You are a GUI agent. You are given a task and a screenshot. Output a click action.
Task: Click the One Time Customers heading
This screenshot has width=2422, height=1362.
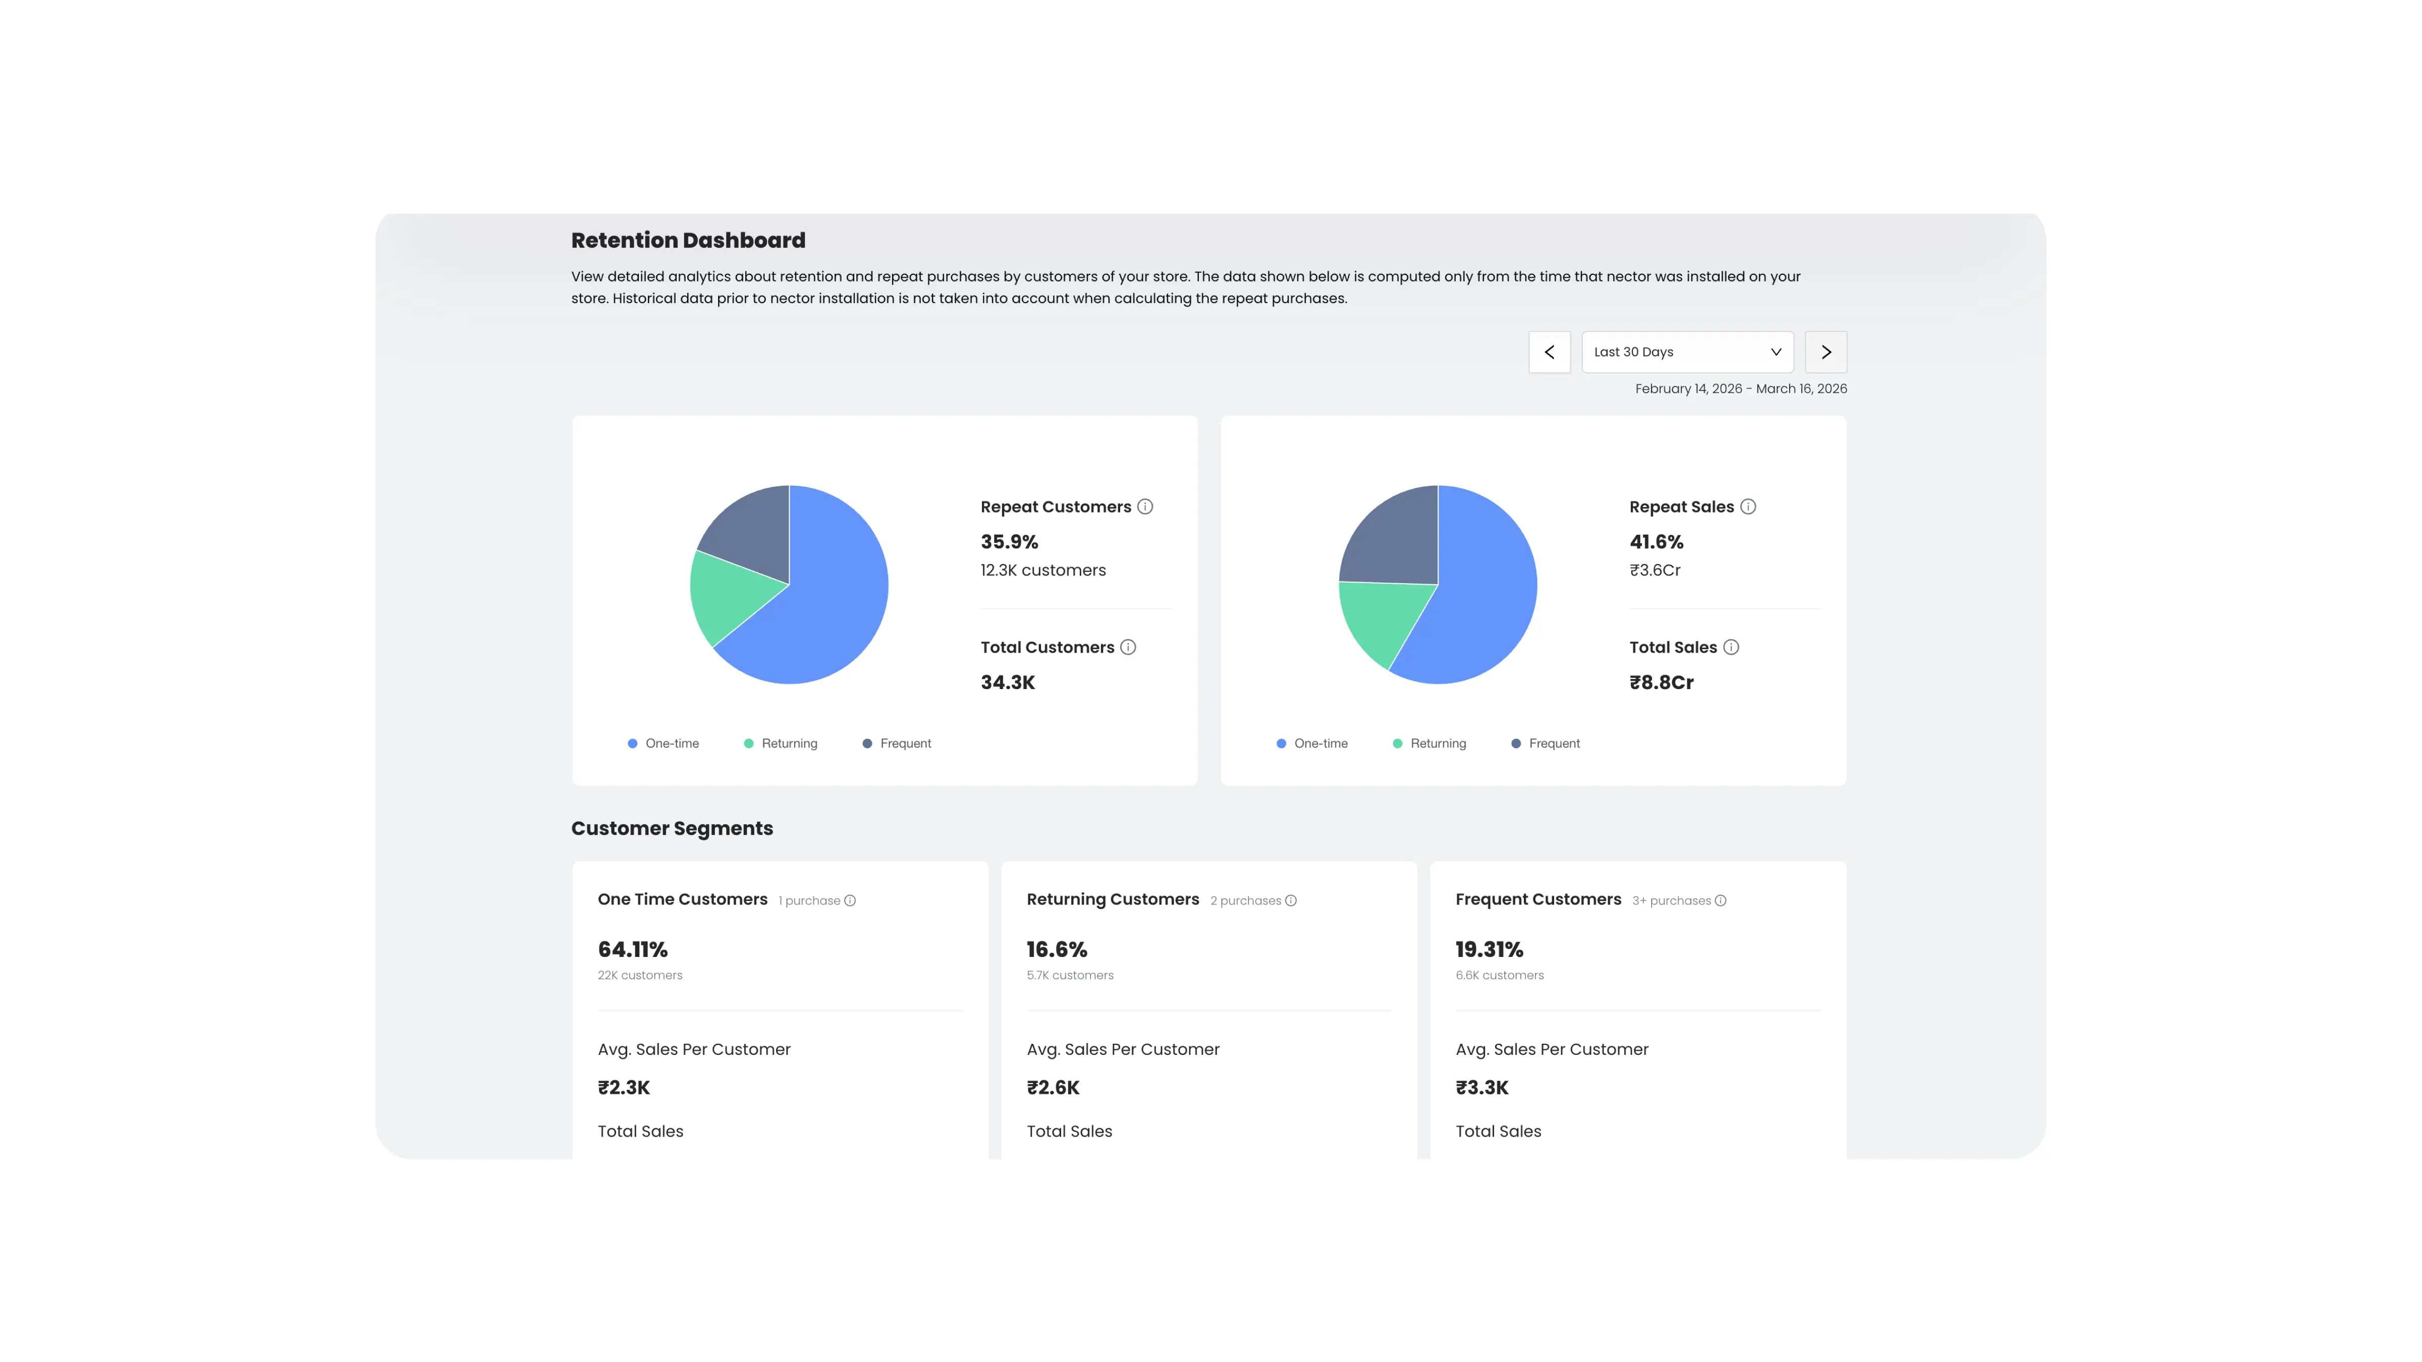coord(682,898)
